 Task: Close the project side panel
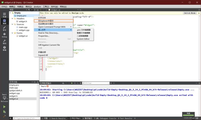point(38,10)
